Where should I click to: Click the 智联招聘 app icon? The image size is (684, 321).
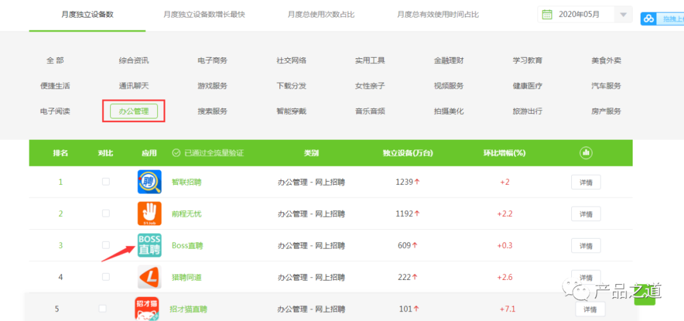tap(149, 182)
